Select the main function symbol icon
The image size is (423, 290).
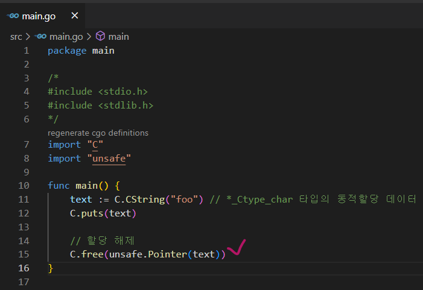click(x=101, y=36)
